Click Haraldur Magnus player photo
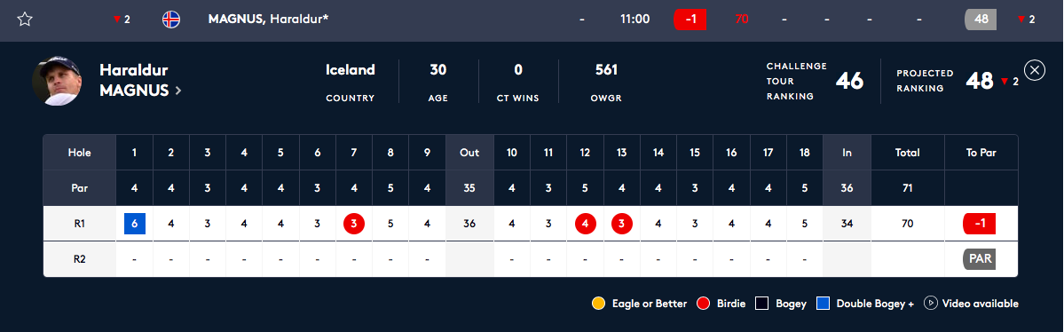The width and height of the screenshot is (1064, 332). [56, 81]
